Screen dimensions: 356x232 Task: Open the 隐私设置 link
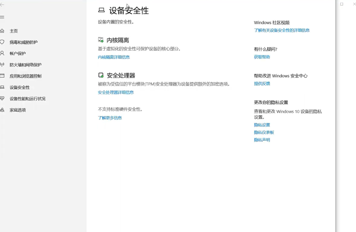click(262, 125)
